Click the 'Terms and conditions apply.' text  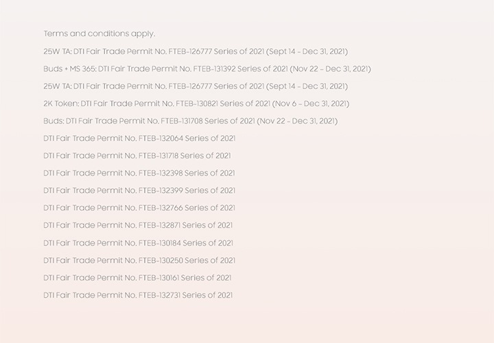[99, 34]
